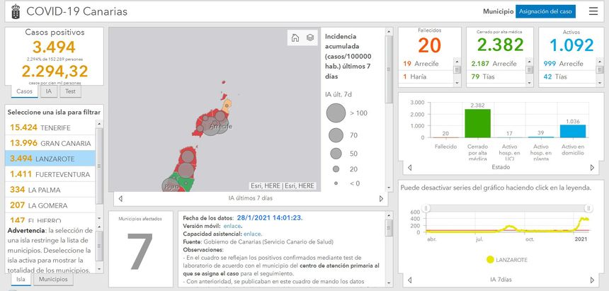Go to previous map panel with left arrow

119,199
